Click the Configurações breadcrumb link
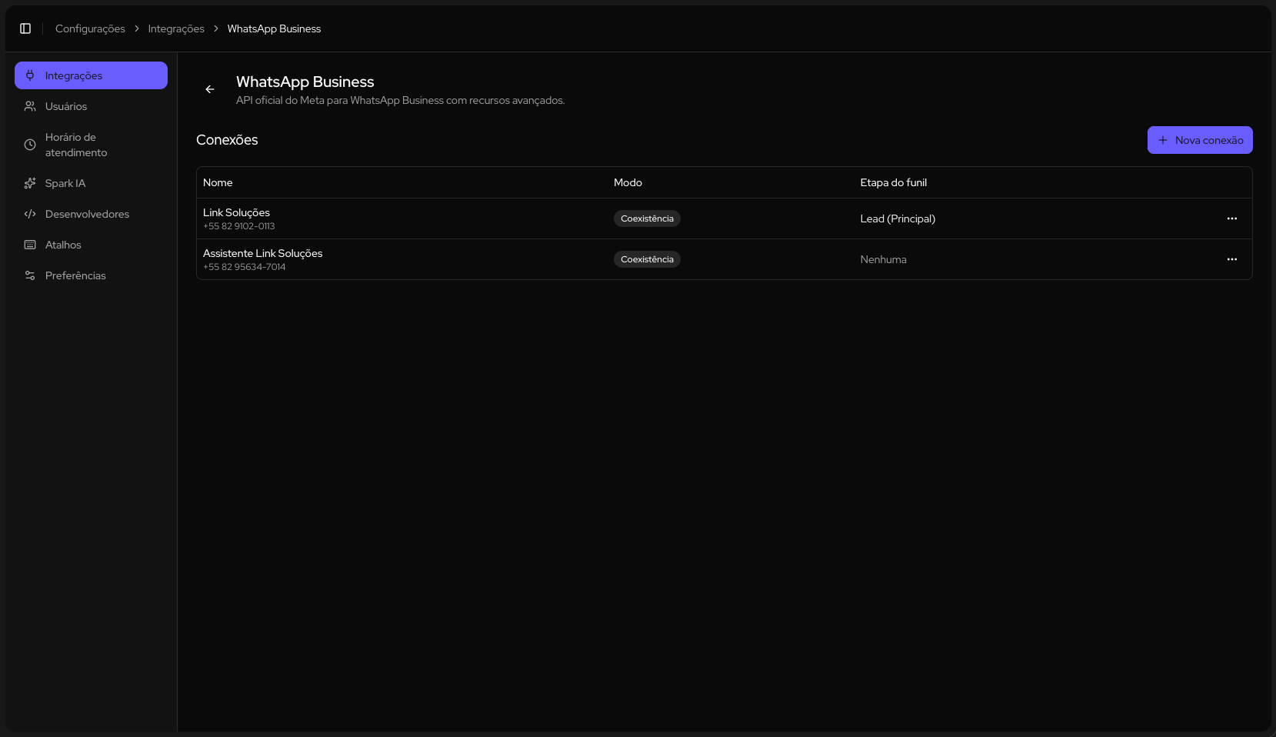Viewport: 1276px width, 737px height. click(x=90, y=28)
